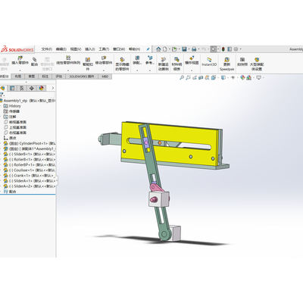The height and width of the screenshot is (303, 303).
Task: Toggle Instant3D on or off
Action: tap(209, 61)
